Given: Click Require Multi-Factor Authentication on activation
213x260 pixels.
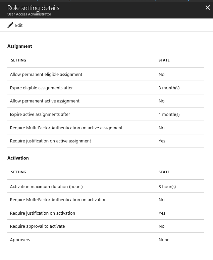Looking at the screenshot, I should (58, 200).
